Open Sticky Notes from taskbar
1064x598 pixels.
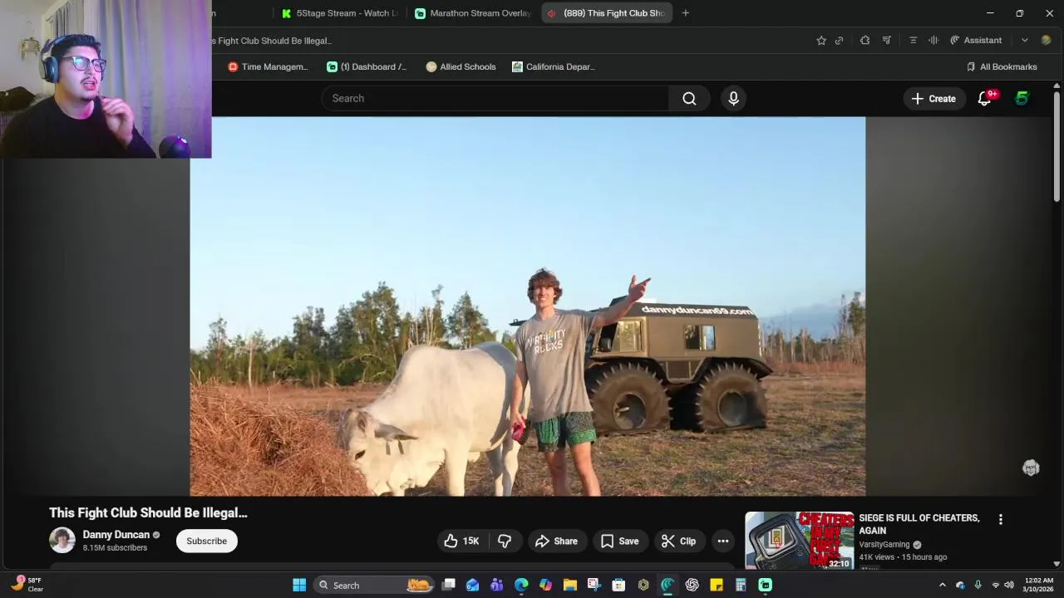(716, 585)
